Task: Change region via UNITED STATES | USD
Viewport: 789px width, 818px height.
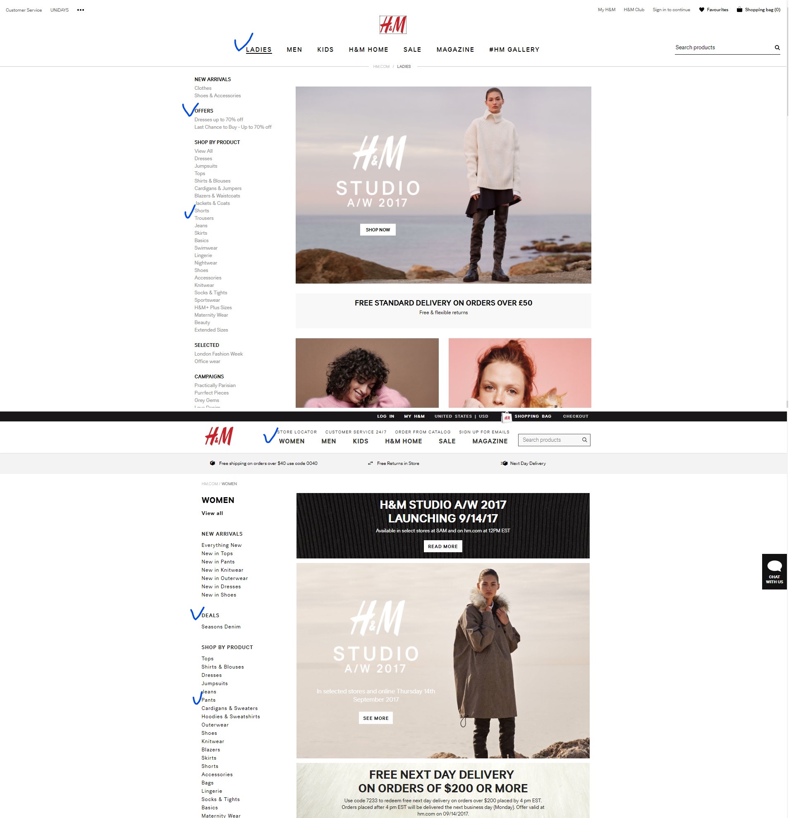Action: pyautogui.click(x=461, y=416)
